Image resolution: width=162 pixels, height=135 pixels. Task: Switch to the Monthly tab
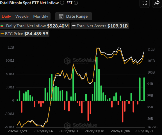point(41,16)
